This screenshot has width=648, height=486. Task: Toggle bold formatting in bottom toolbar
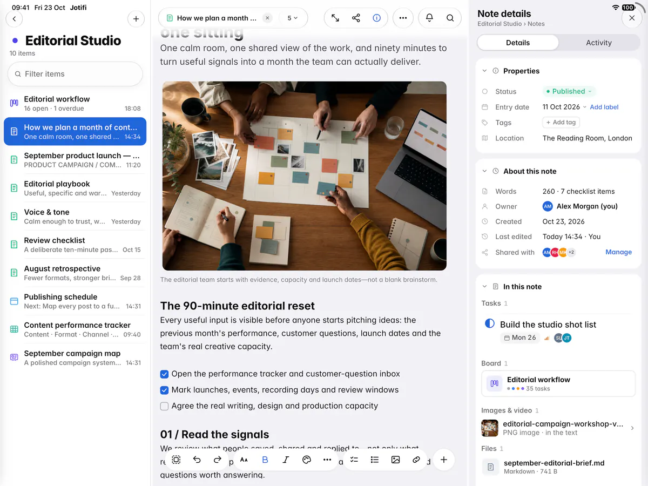(265, 460)
